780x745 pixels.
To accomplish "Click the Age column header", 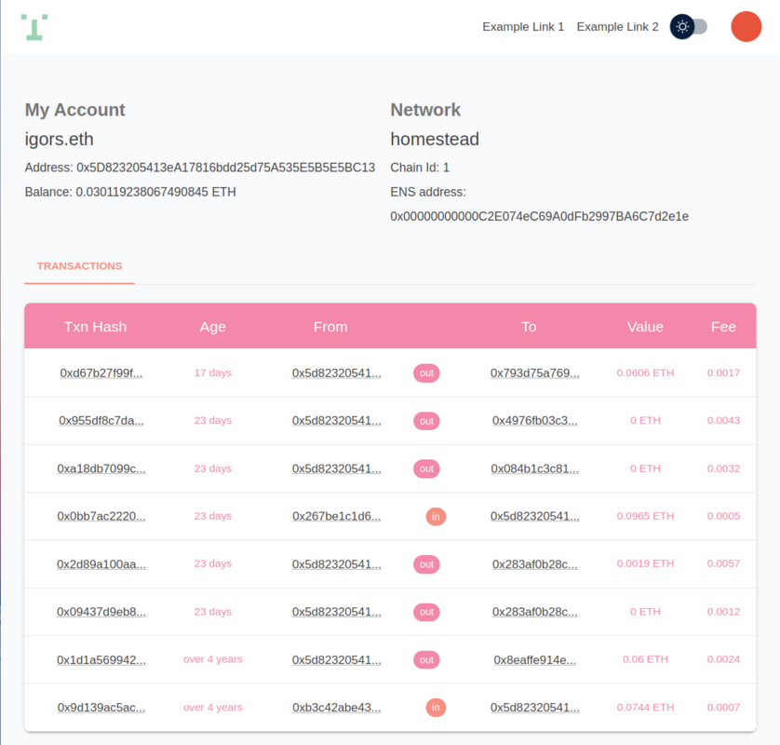I will click(x=213, y=327).
